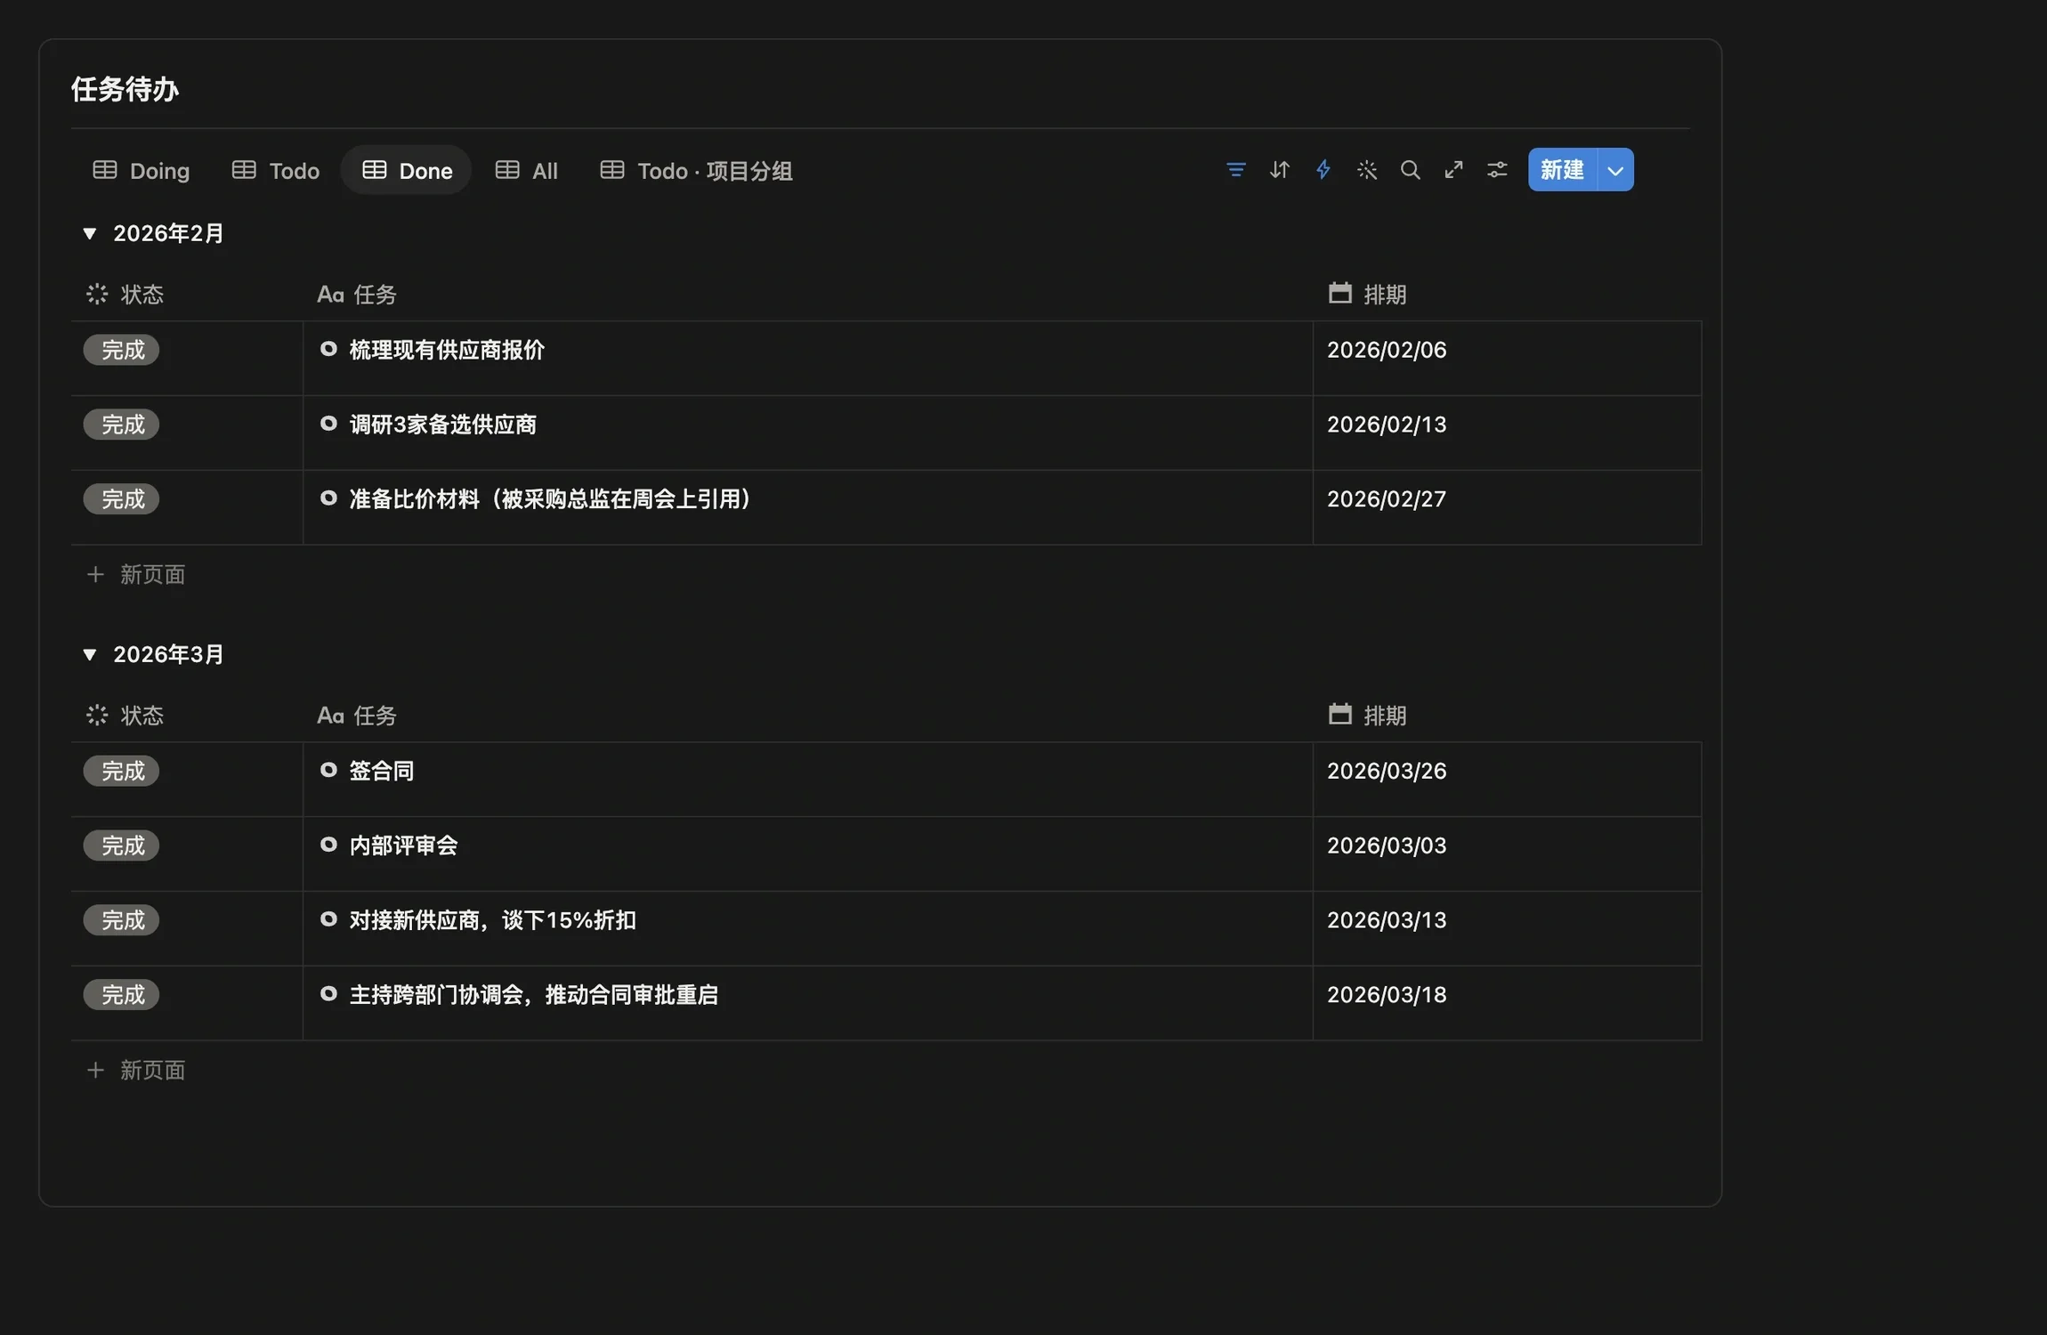The width and height of the screenshot is (2047, 1335).
Task: Click the 任务待办 database title
Action: (x=125, y=89)
